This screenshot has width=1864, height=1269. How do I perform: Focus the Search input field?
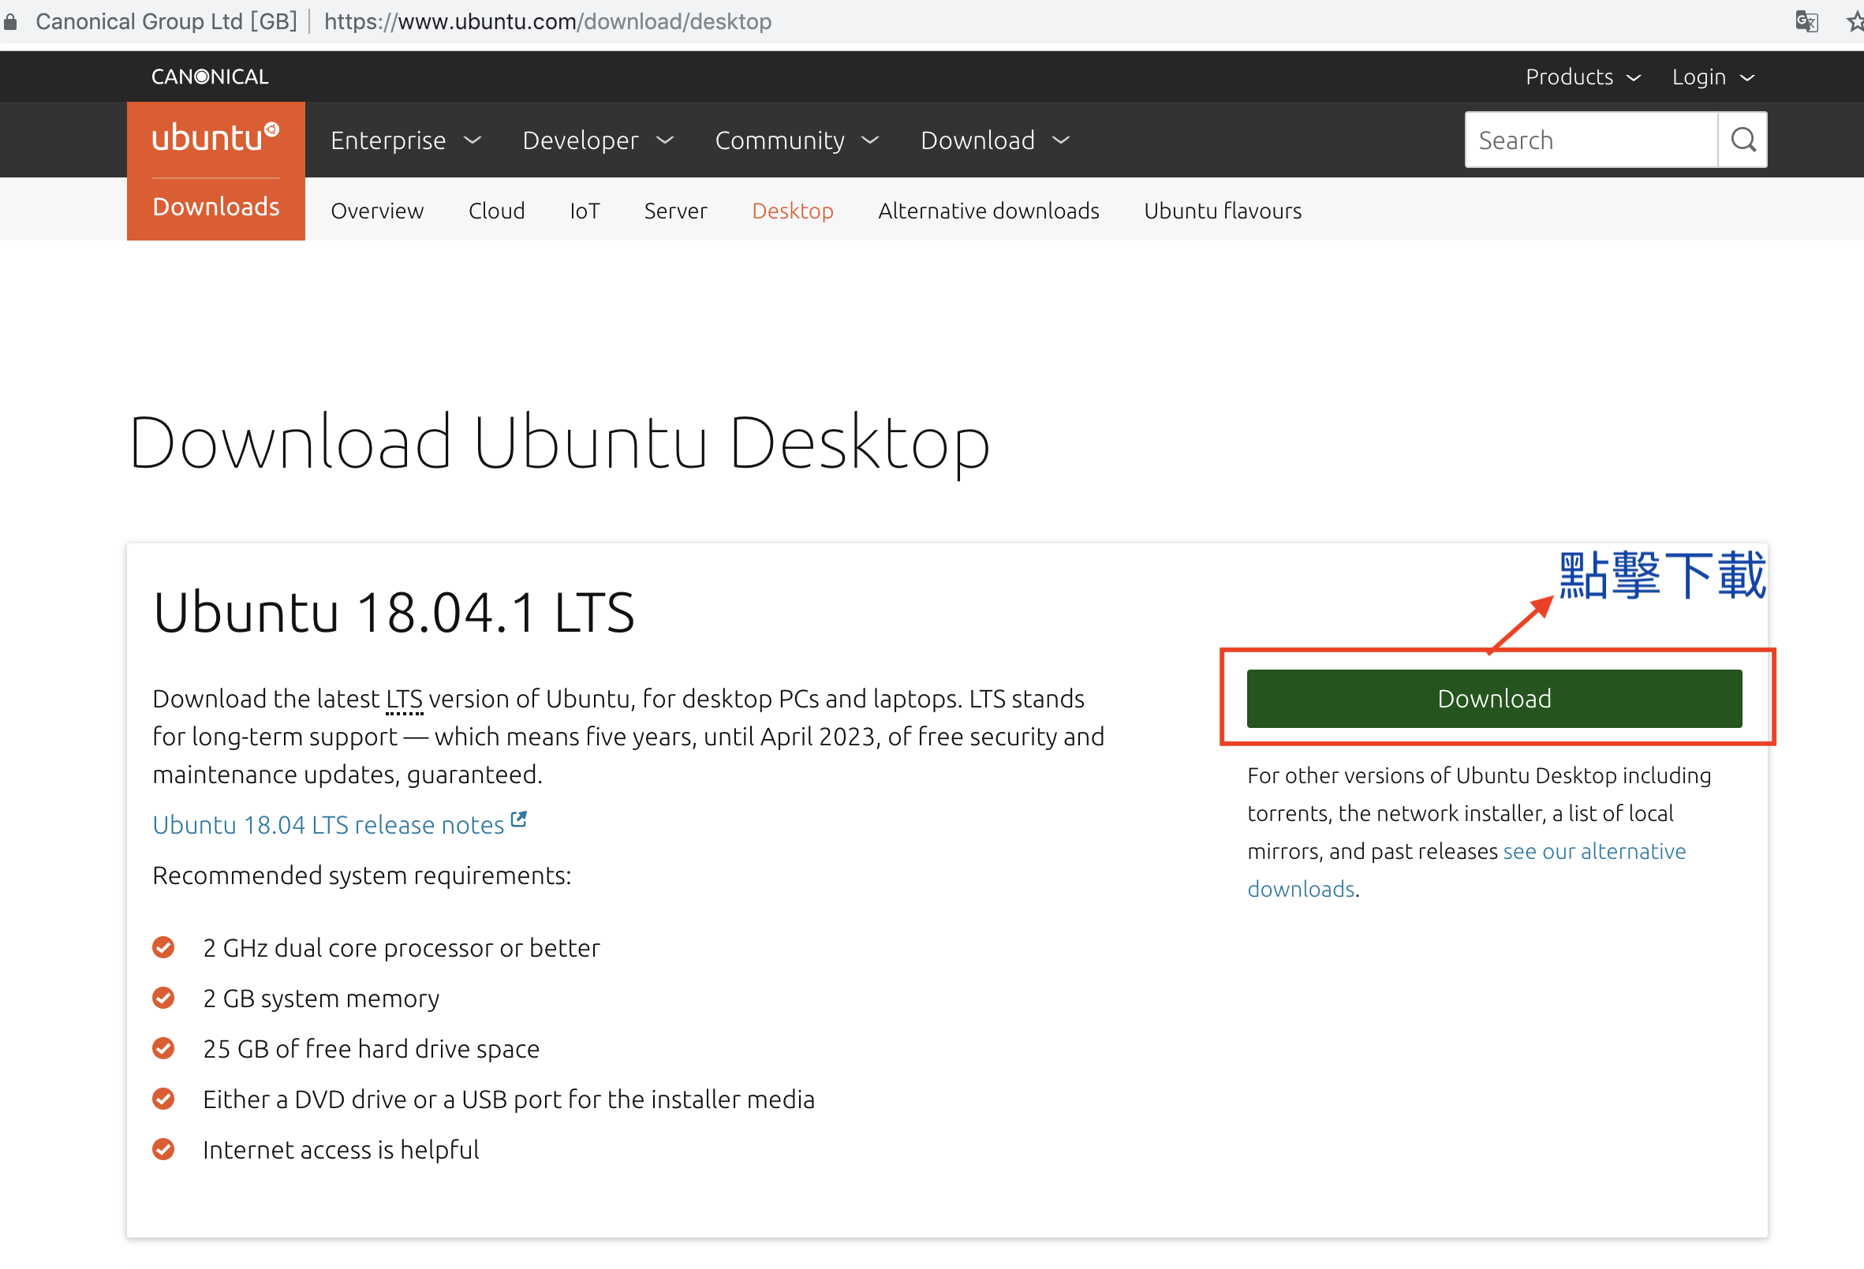(1591, 140)
